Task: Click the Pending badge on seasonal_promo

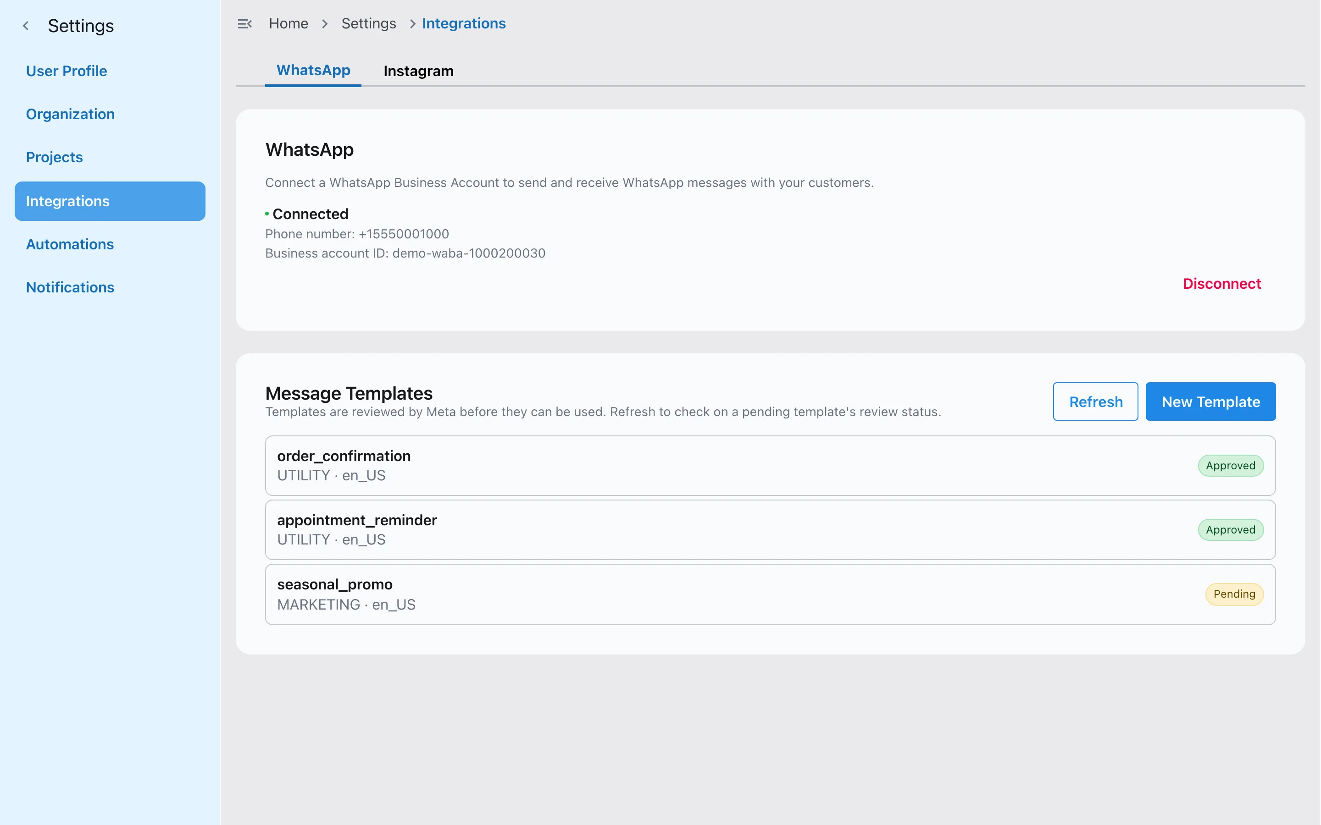Action: 1234,594
